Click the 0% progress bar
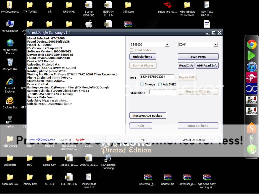The width and height of the screenshot is (259, 194). [143, 140]
